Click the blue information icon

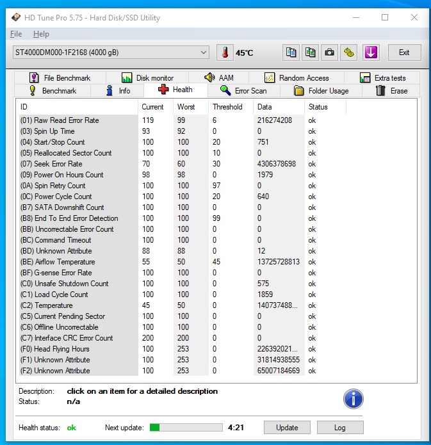[x=354, y=398]
